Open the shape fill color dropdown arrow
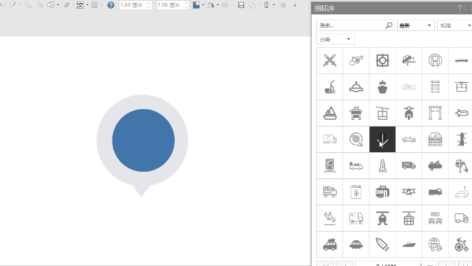 [x=203, y=5]
